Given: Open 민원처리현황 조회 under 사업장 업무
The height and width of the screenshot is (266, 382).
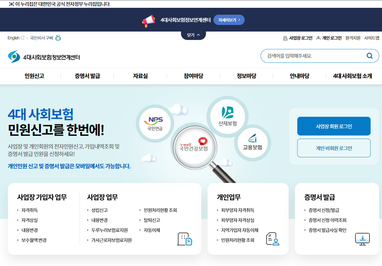Looking at the screenshot, I should point(160,210).
